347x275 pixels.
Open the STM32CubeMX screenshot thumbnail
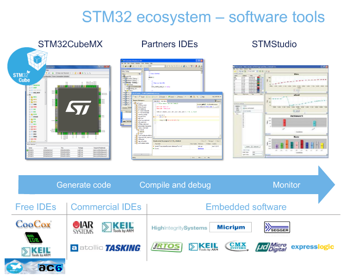click(68, 112)
